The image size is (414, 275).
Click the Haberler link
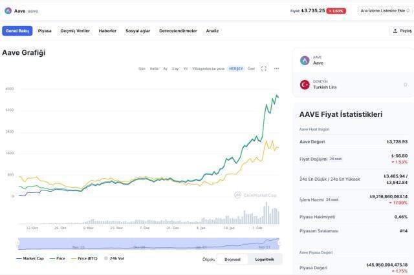[x=107, y=30]
